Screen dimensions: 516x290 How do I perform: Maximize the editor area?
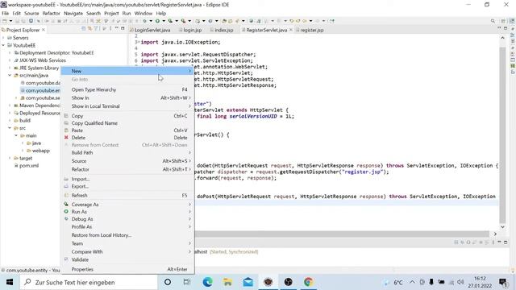(x=506, y=29)
